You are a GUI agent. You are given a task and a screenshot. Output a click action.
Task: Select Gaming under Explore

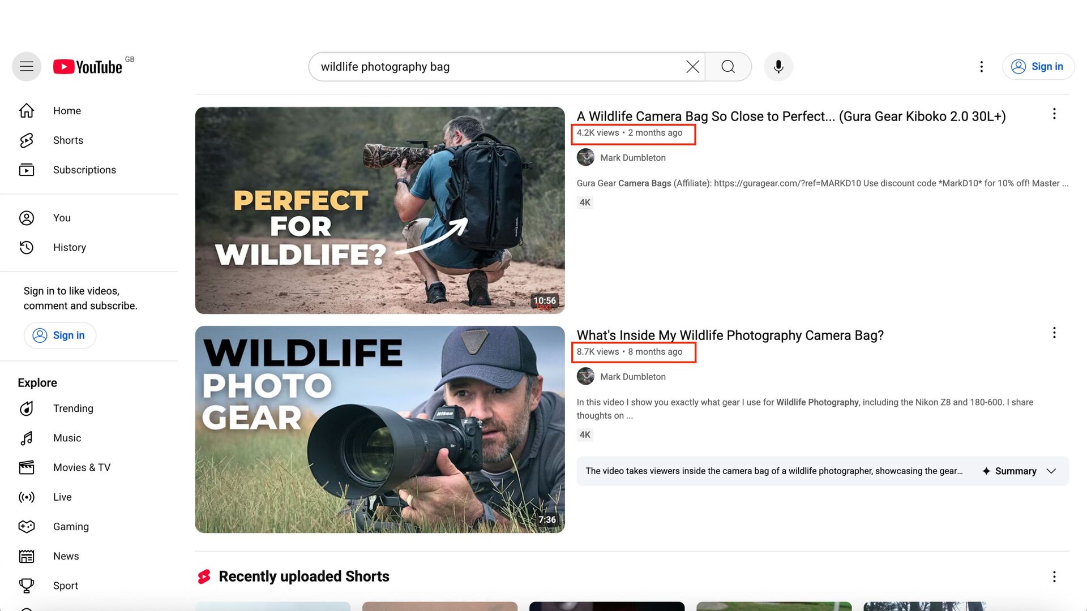(x=71, y=527)
